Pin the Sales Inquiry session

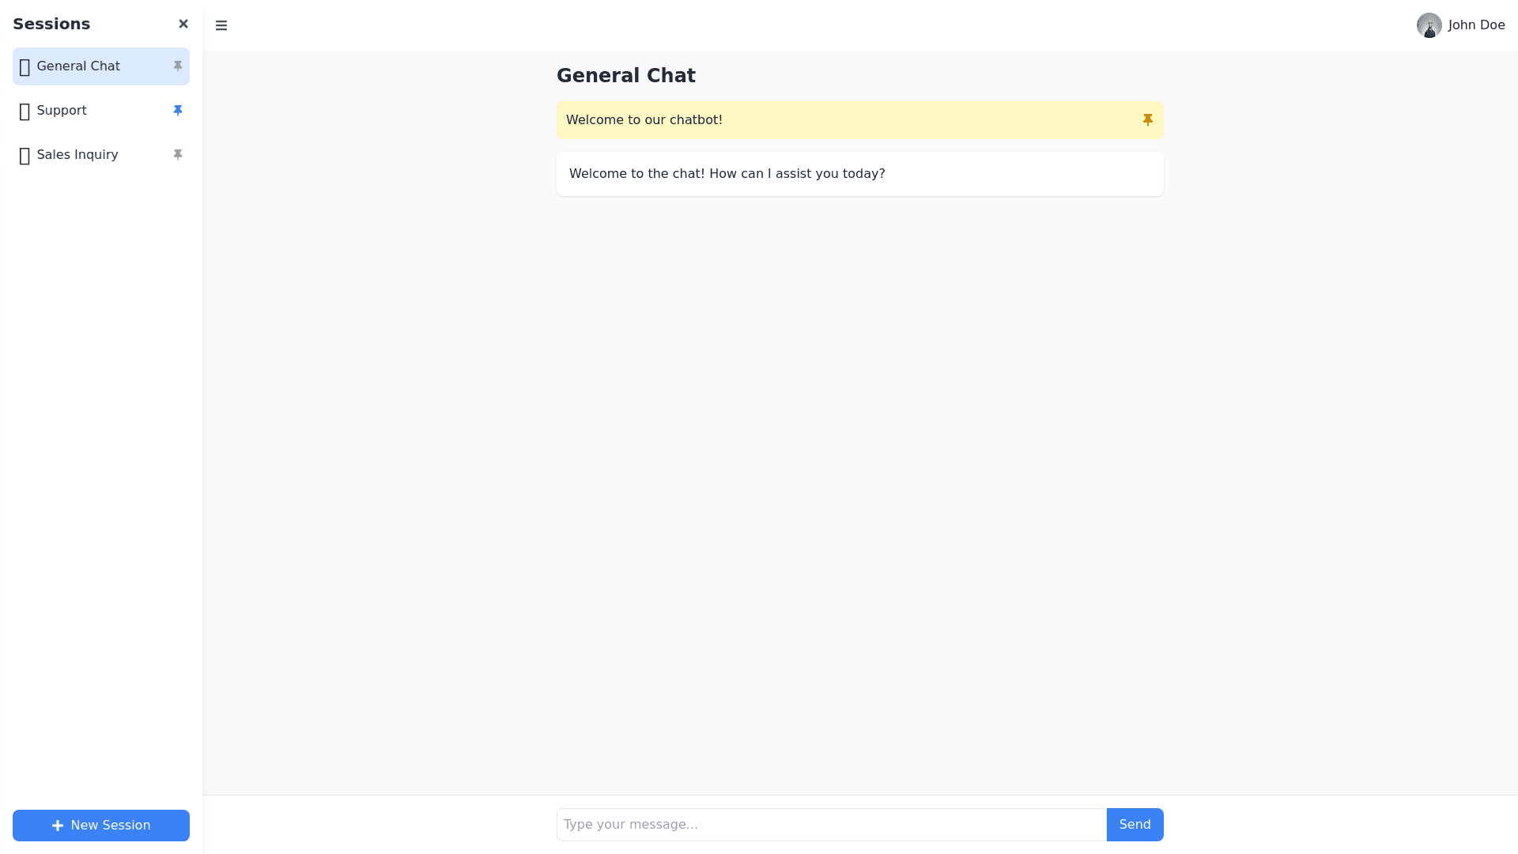click(178, 155)
